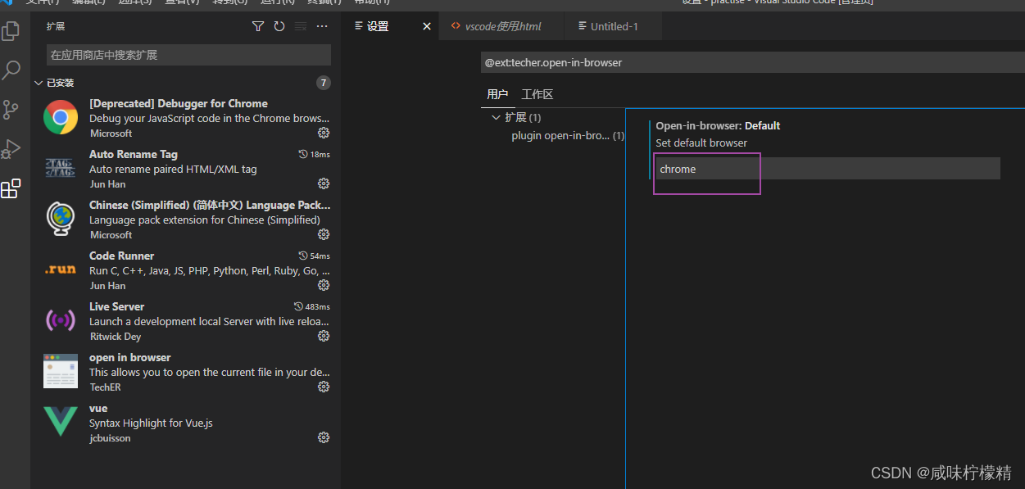
Task: Select the 用户 user settings tab
Action: coord(497,94)
